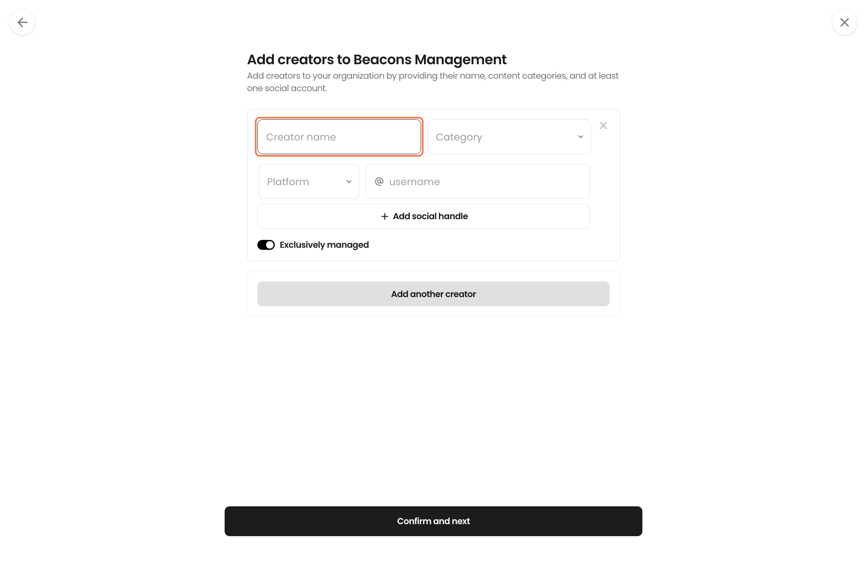Go back with the left arrow icon

pos(22,22)
